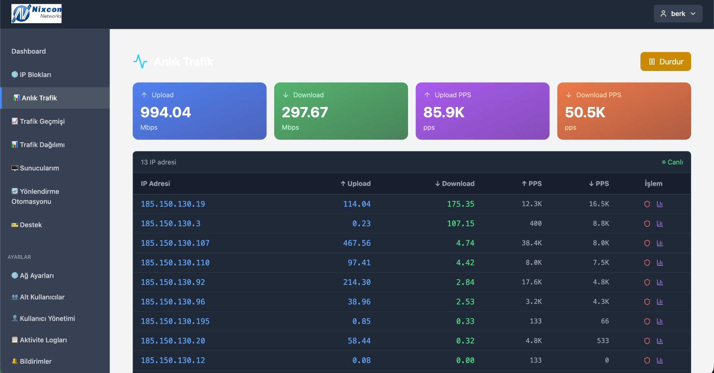Screen dimensions: 714x373
Task: Open chart icon for 185.150.130.96 row
Action: coord(660,302)
